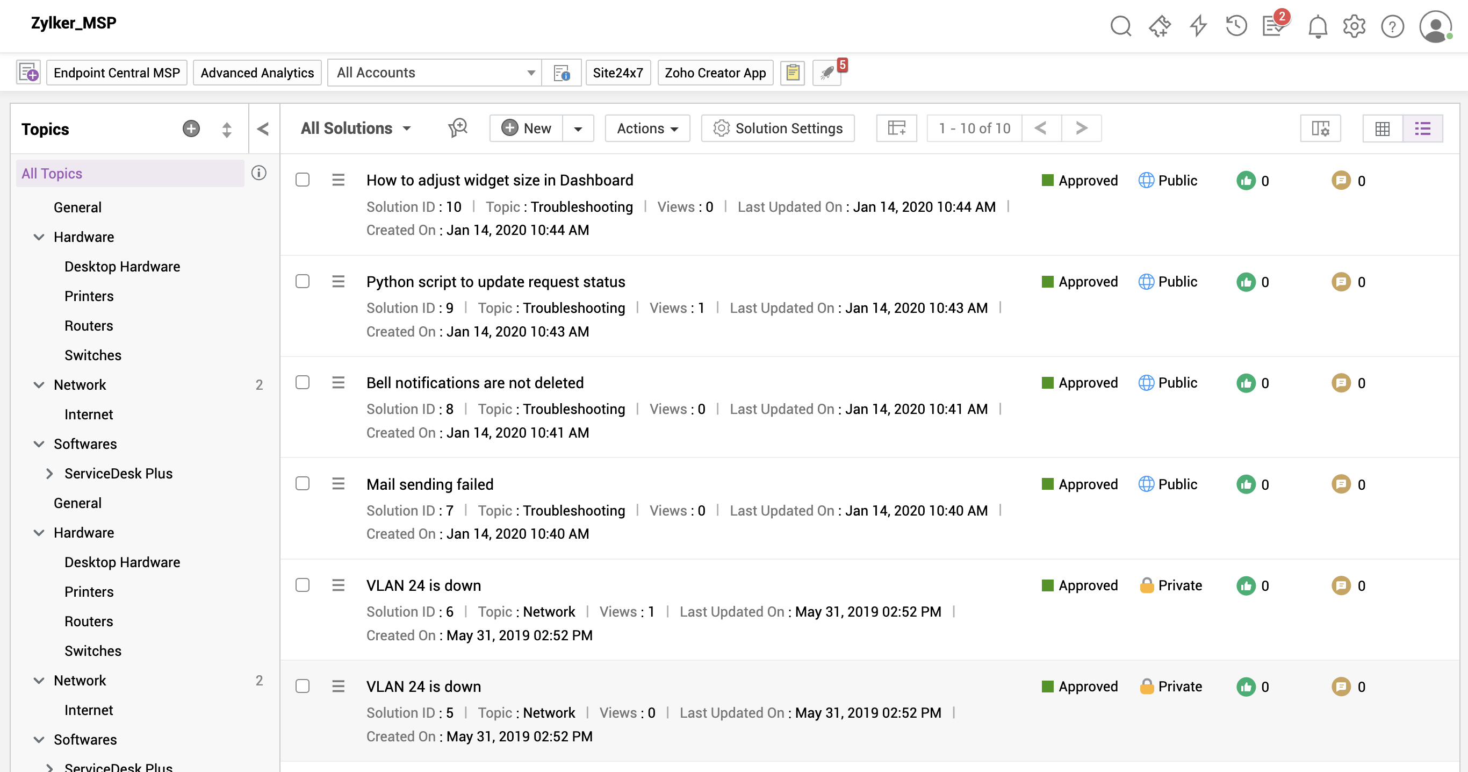Screen dimensions: 1468x772
Task: Tick checkbox for Bell notifications solution
Action: [x=303, y=383]
